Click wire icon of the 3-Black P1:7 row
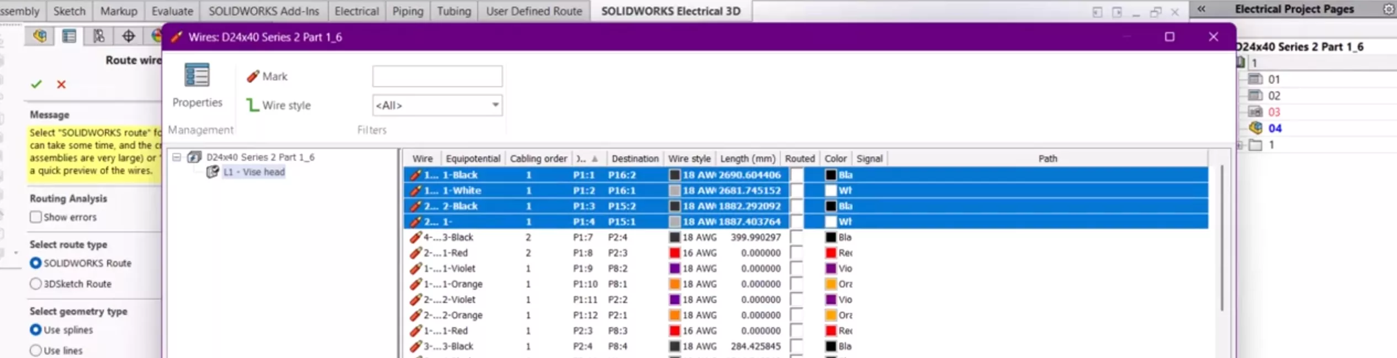This screenshot has width=1397, height=358. click(415, 237)
